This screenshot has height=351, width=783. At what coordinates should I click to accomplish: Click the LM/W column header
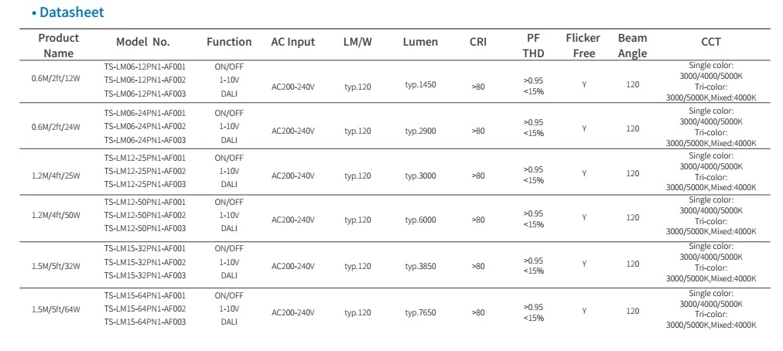(x=357, y=42)
